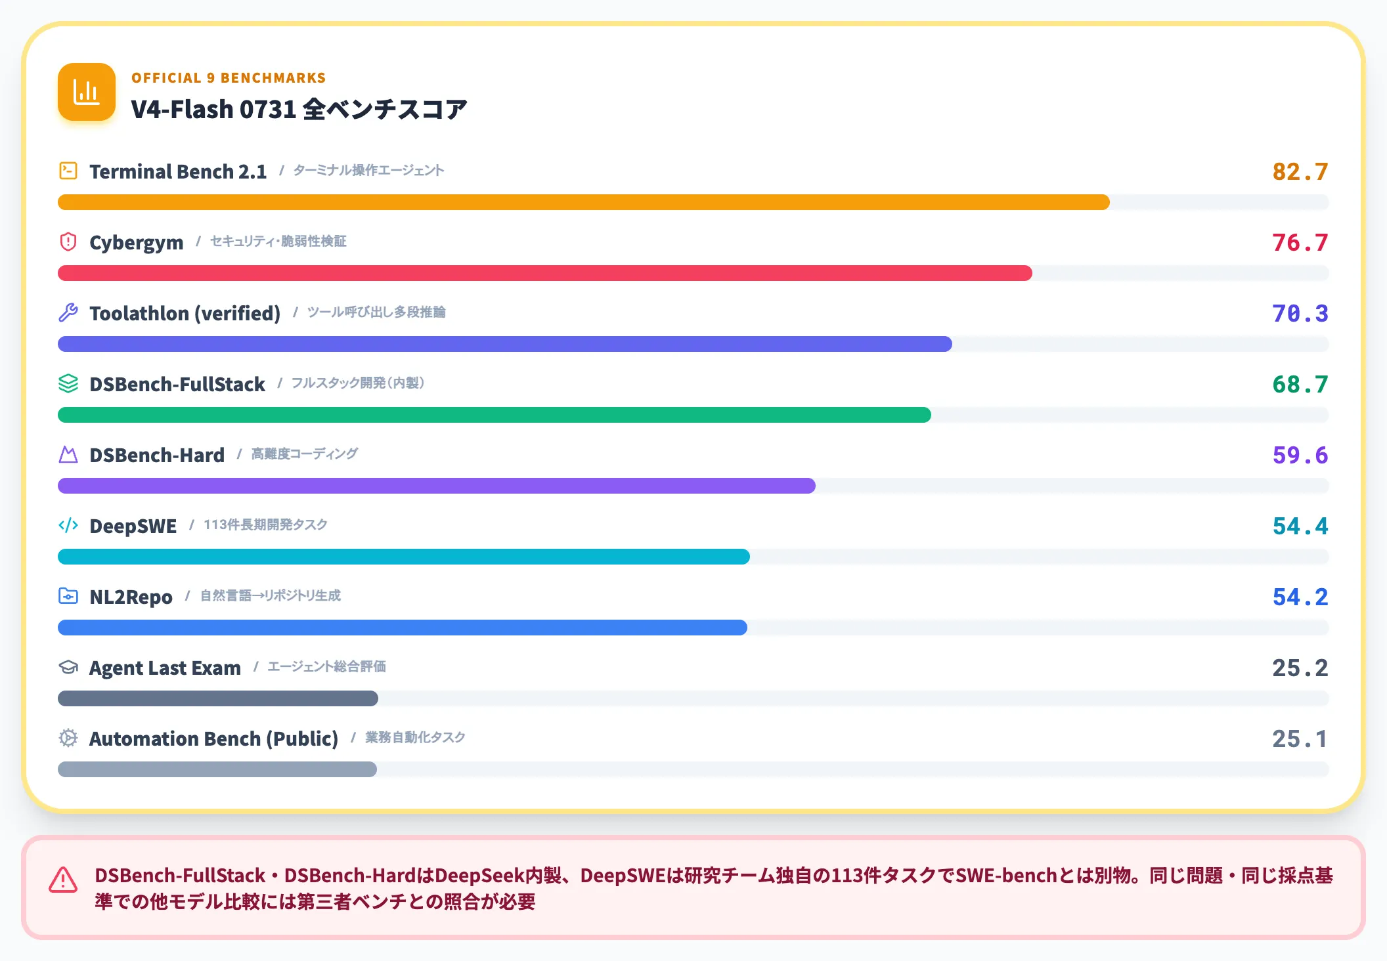Viewport: 1387px width, 961px height.
Task: Click the "Terminal Bench 2.1" label
Action: pos(178,171)
